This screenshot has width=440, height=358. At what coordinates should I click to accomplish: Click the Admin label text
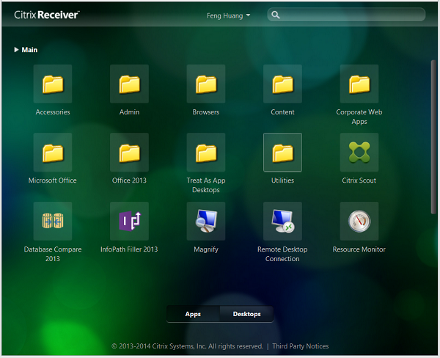[x=129, y=112]
